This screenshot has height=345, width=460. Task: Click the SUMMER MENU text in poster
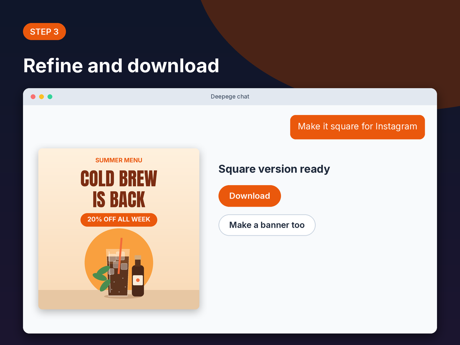pos(119,160)
